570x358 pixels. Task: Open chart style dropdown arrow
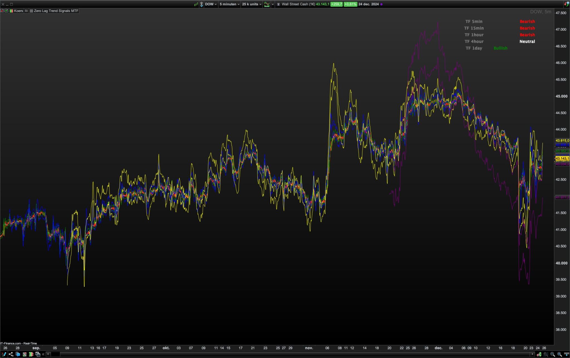273,4
